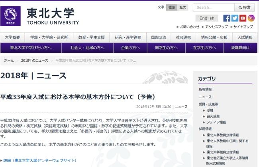Click the 検索 search button
The image size is (259, 167).
pyautogui.click(x=245, y=8)
